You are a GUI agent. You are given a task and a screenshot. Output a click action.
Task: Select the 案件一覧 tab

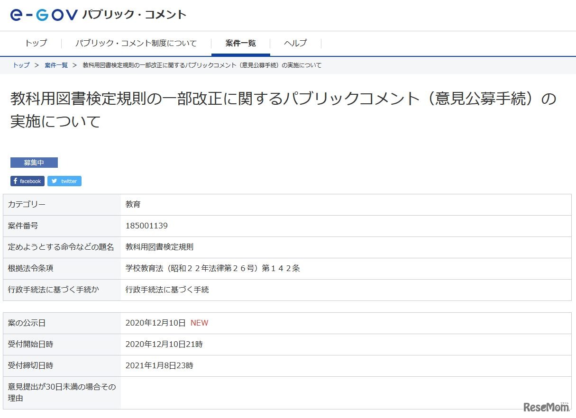241,43
